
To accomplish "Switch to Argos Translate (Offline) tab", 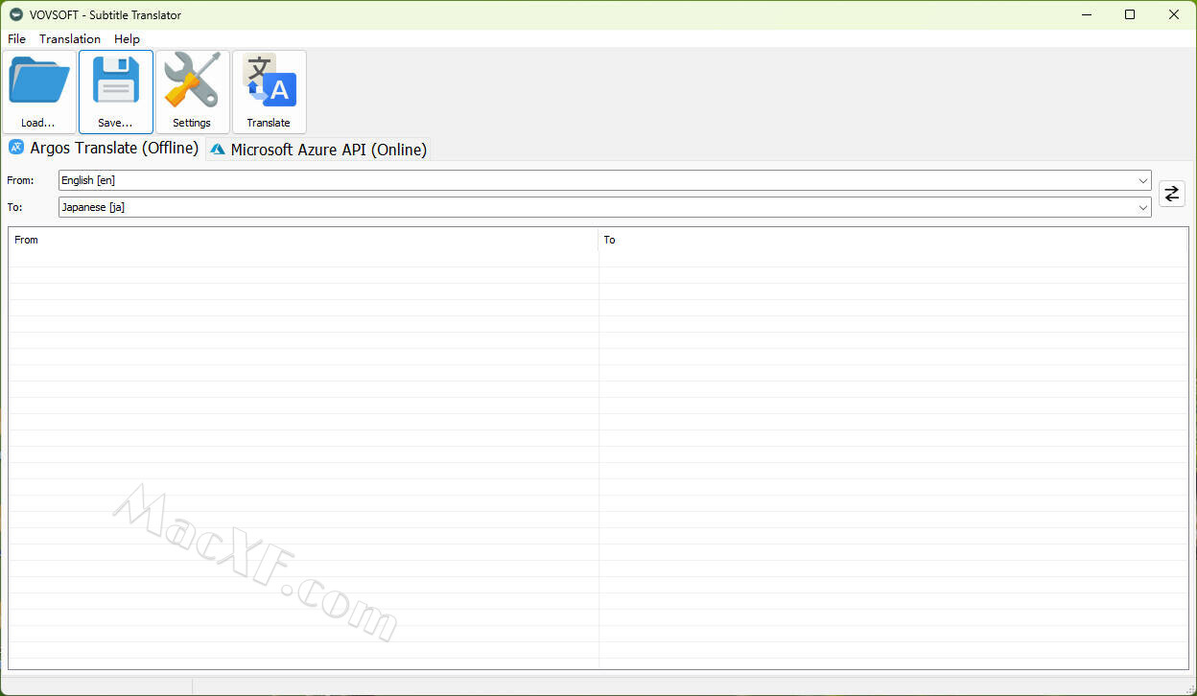I will (x=113, y=148).
